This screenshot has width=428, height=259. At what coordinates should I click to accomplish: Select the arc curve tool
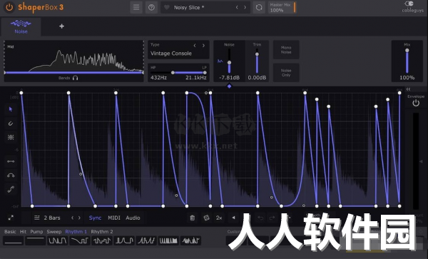tap(11, 176)
